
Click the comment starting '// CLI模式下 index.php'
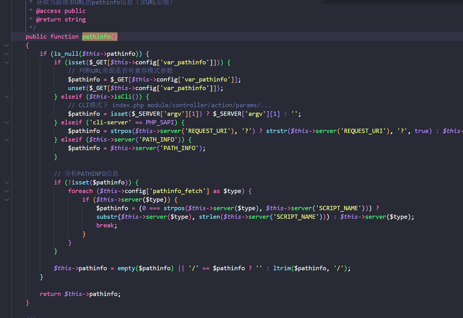tap(169, 105)
